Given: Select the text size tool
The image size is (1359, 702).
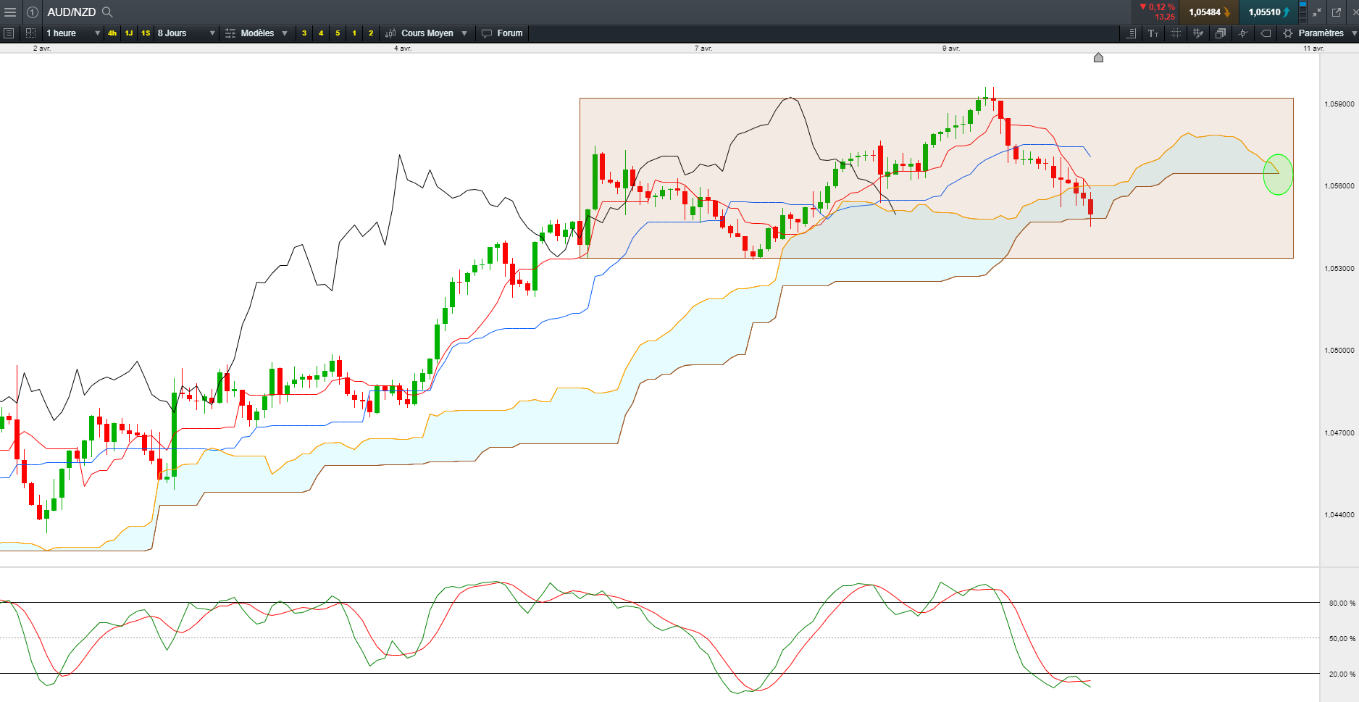Looking at the screenshot, I should 1153,33.
